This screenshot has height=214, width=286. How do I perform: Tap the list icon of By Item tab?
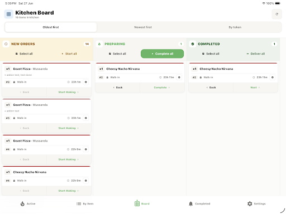[79, 203]
